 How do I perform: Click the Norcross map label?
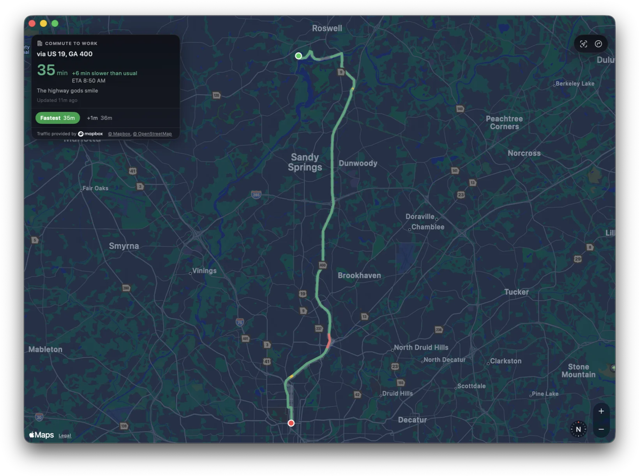pyautogui.click(x=524, y=153)
